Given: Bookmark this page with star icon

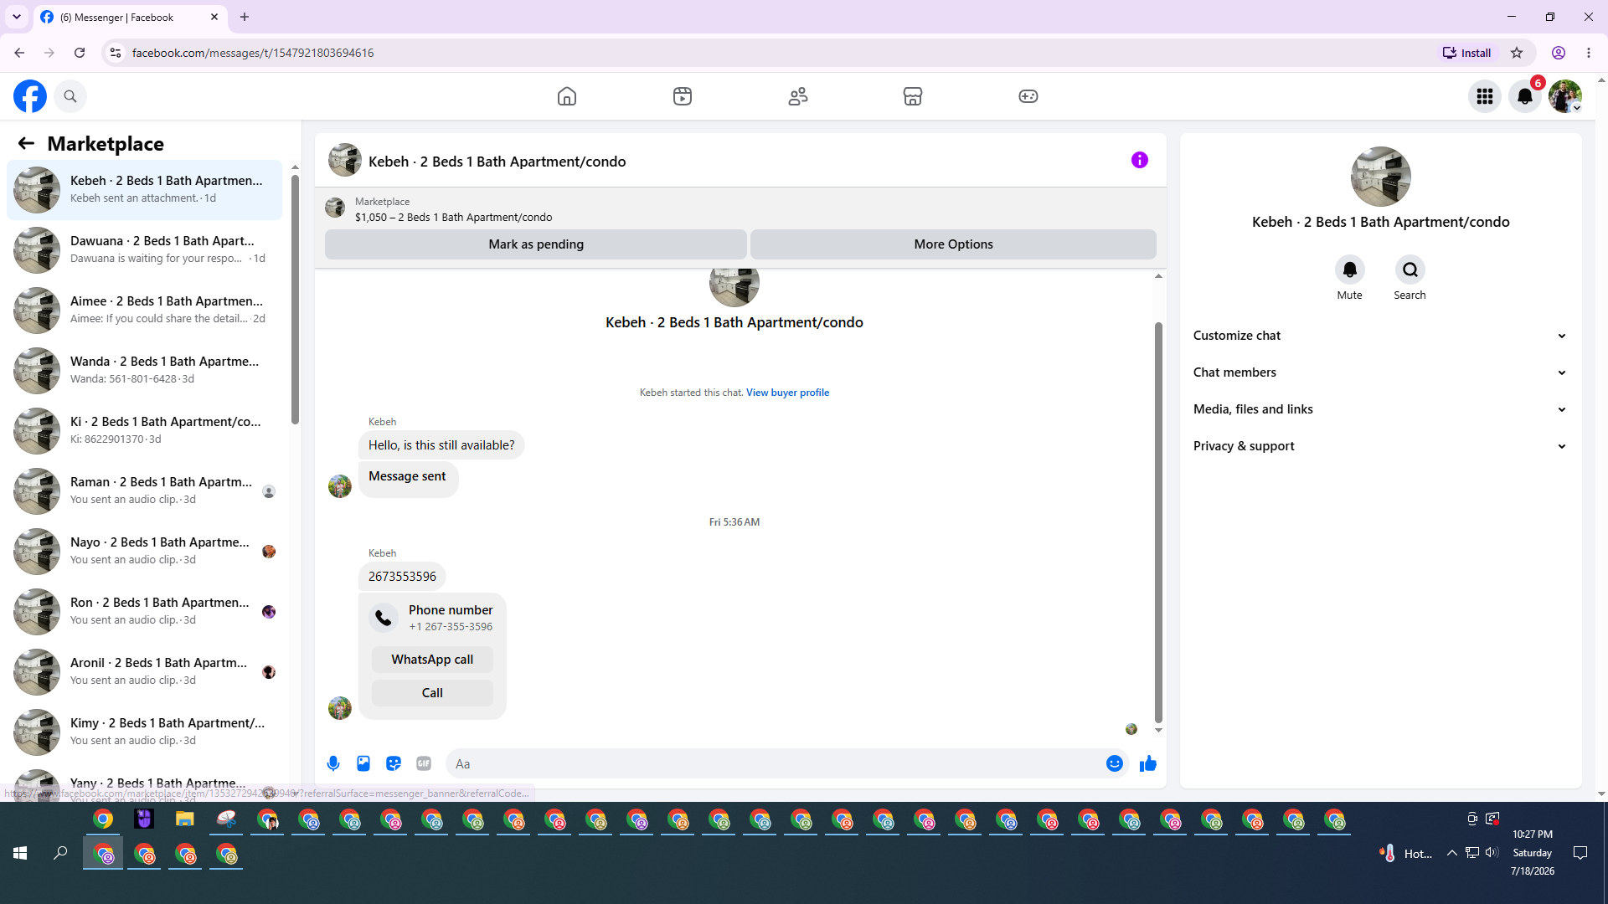Looking at the screenshot, I should pos(1517,53).
